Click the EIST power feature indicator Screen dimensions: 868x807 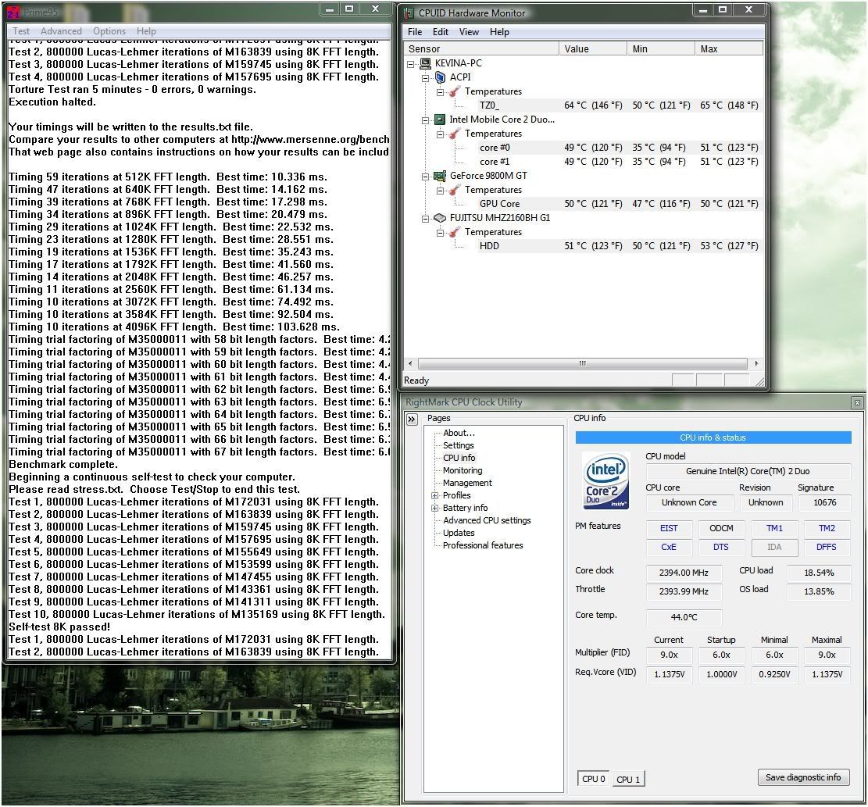(x=669, y=528)
